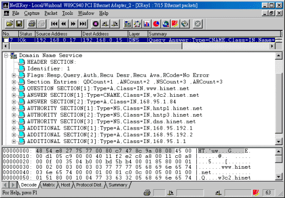This screenshot has height=198, width=285.
Task: Select the Decode tab
Action: 29,185
